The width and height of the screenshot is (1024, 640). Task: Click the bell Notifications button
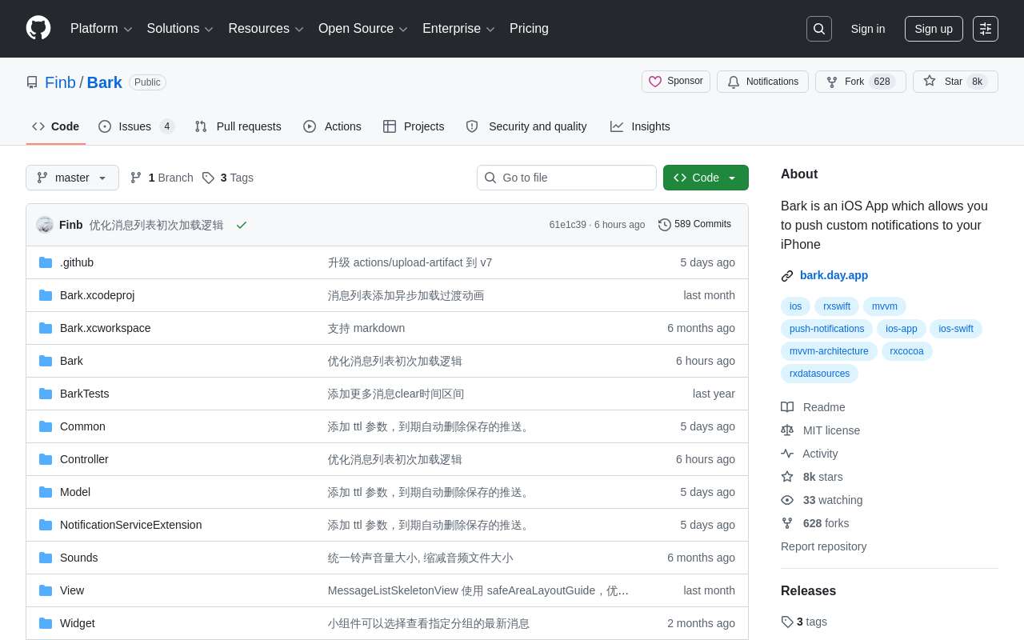coord(762,82)
